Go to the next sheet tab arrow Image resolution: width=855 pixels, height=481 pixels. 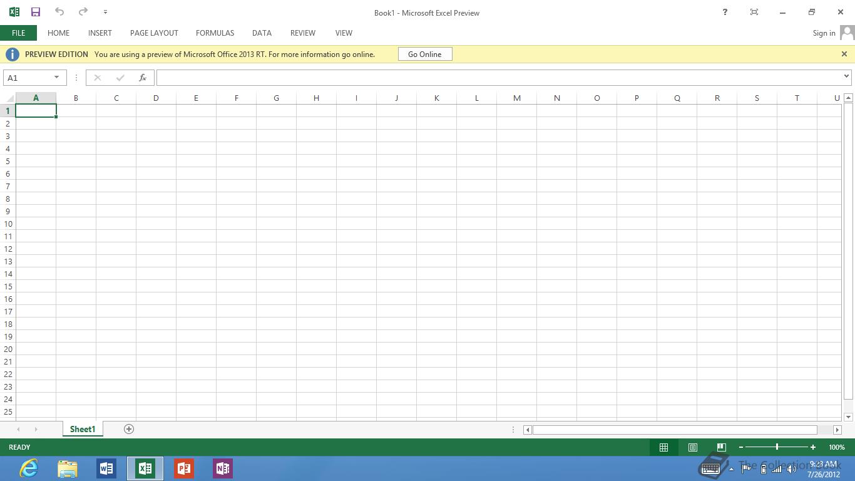(36, 429)
